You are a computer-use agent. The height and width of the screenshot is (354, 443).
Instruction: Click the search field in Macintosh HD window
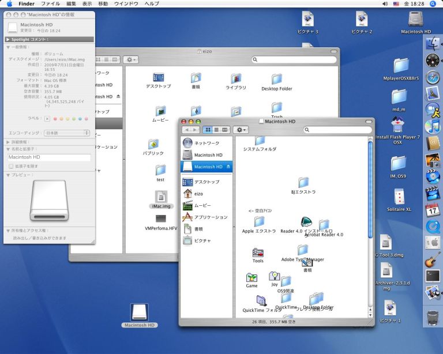337,130
